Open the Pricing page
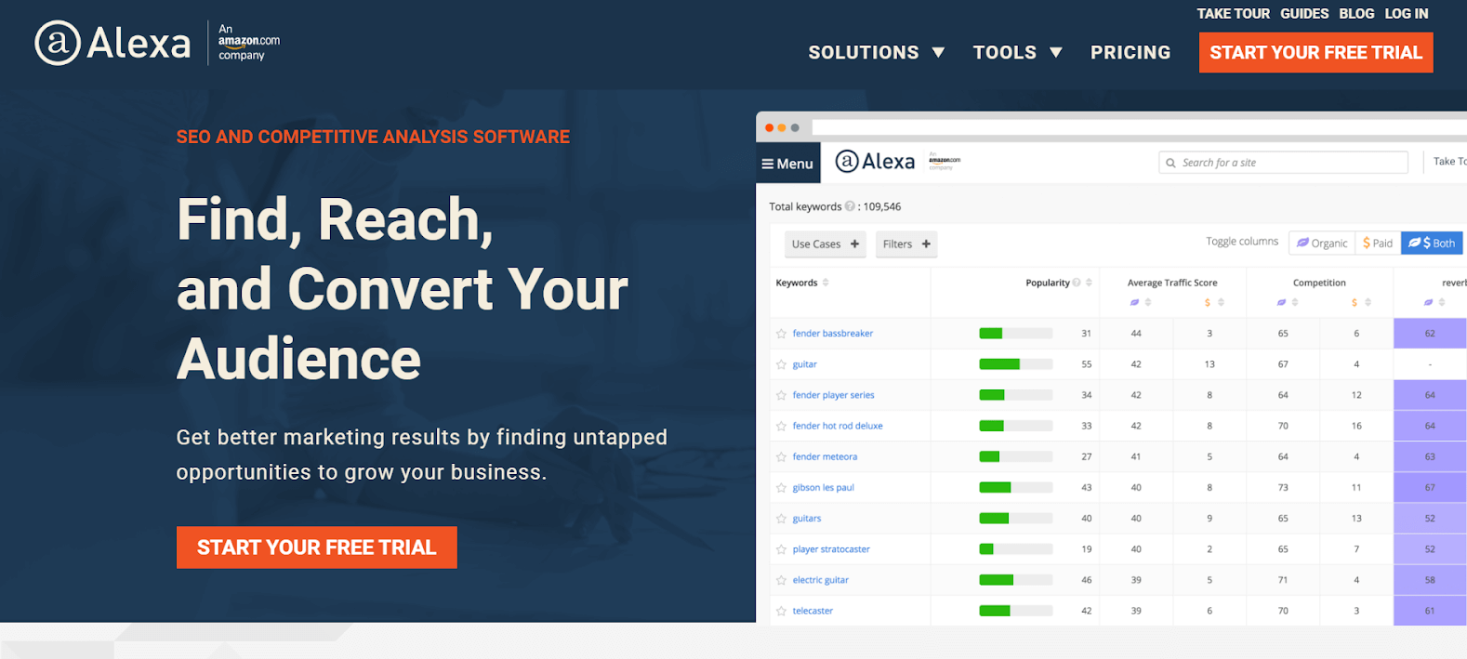Image resolution: width=1467 pixels, height=659 pixels. click(1130, 53)
